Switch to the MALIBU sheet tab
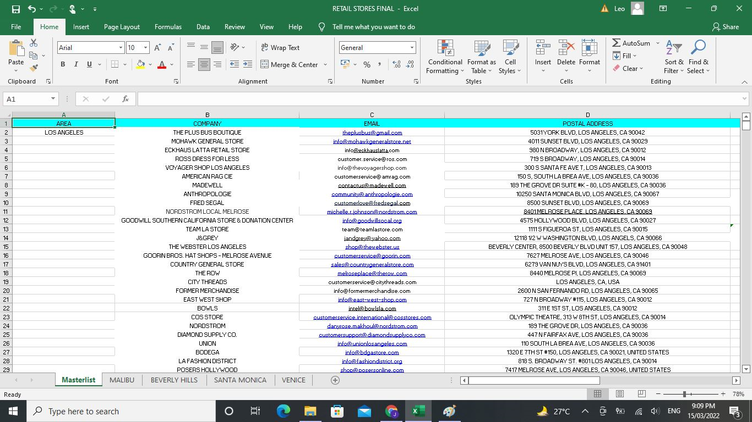 coord(122,380)
